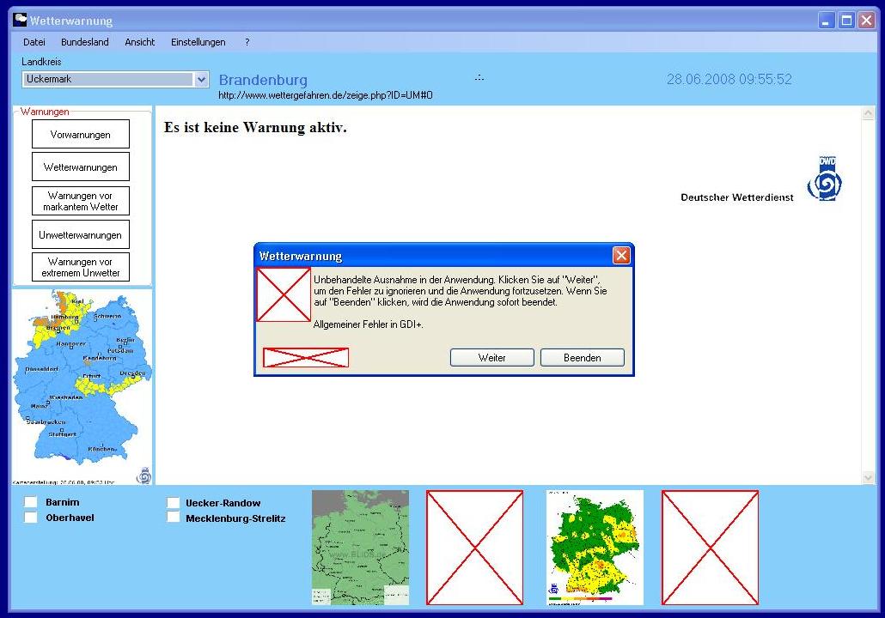885x618 pixels.
Task: Click the Germany warning map in sidebar
Action: pos(82,379)
